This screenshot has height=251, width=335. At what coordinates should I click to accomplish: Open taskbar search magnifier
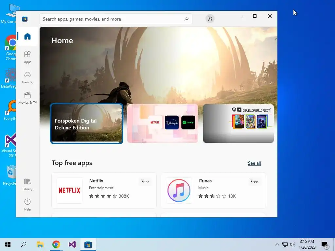[x=24, y=244]
